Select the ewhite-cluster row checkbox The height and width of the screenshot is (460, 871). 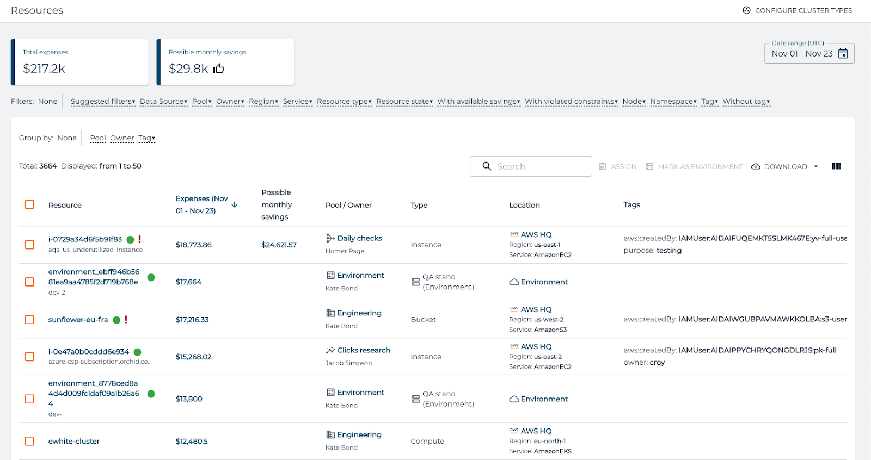29,441
